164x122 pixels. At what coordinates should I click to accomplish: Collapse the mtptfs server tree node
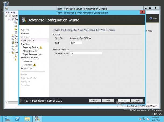[x=6, y=16]
